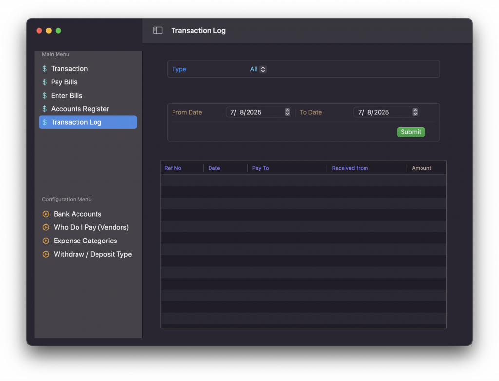Sort by the Amount column header
Viewport: 499px width, 381px height.
422,168
